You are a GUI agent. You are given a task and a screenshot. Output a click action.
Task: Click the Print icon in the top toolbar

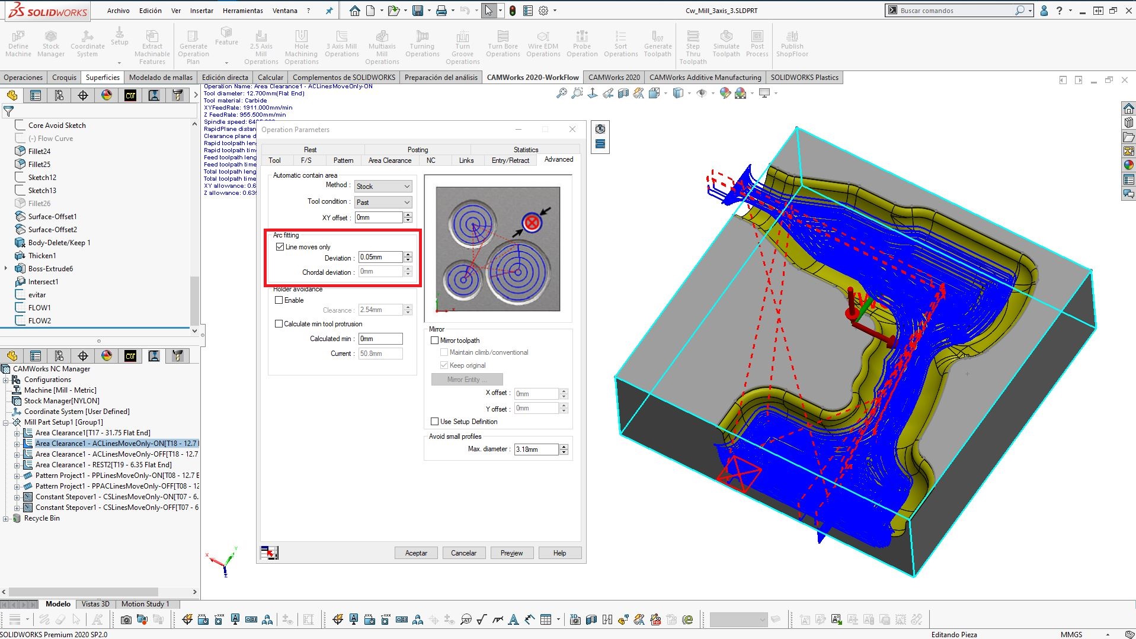coord(441,11)
